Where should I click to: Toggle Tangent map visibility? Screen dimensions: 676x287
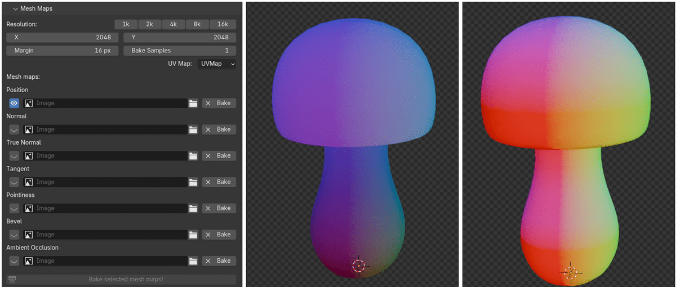(x=14, y=182)
